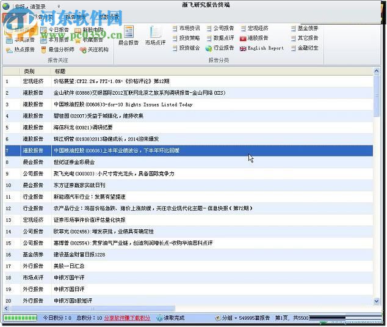Open 港股报告 flag item in ribbon
The width and height of the screenshot is (387, 327).
click(x=254, y=38)
